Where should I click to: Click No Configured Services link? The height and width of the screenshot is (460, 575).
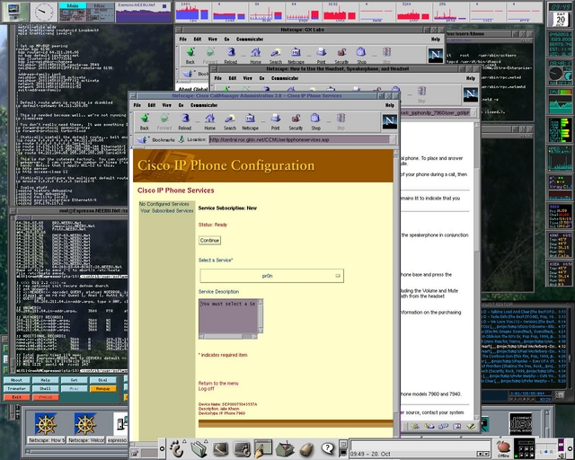pyautogui.click(x=164, y=204)
